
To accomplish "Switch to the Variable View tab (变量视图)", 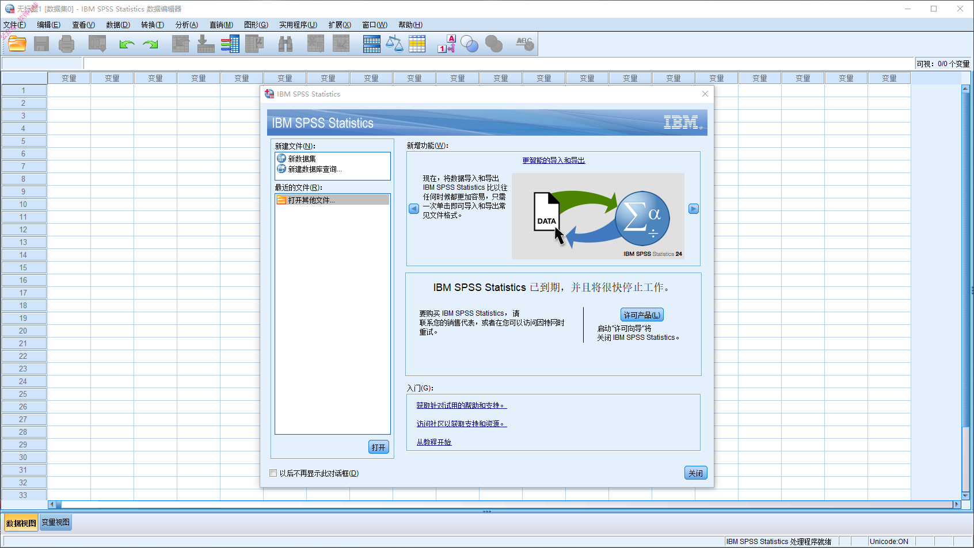I will [55, 522].
